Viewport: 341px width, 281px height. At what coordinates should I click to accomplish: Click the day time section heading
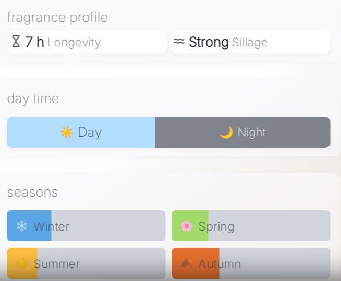[x=33, y=99]
